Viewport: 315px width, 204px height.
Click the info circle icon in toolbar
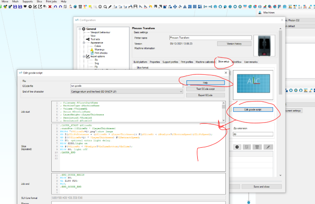coord(100,7)
